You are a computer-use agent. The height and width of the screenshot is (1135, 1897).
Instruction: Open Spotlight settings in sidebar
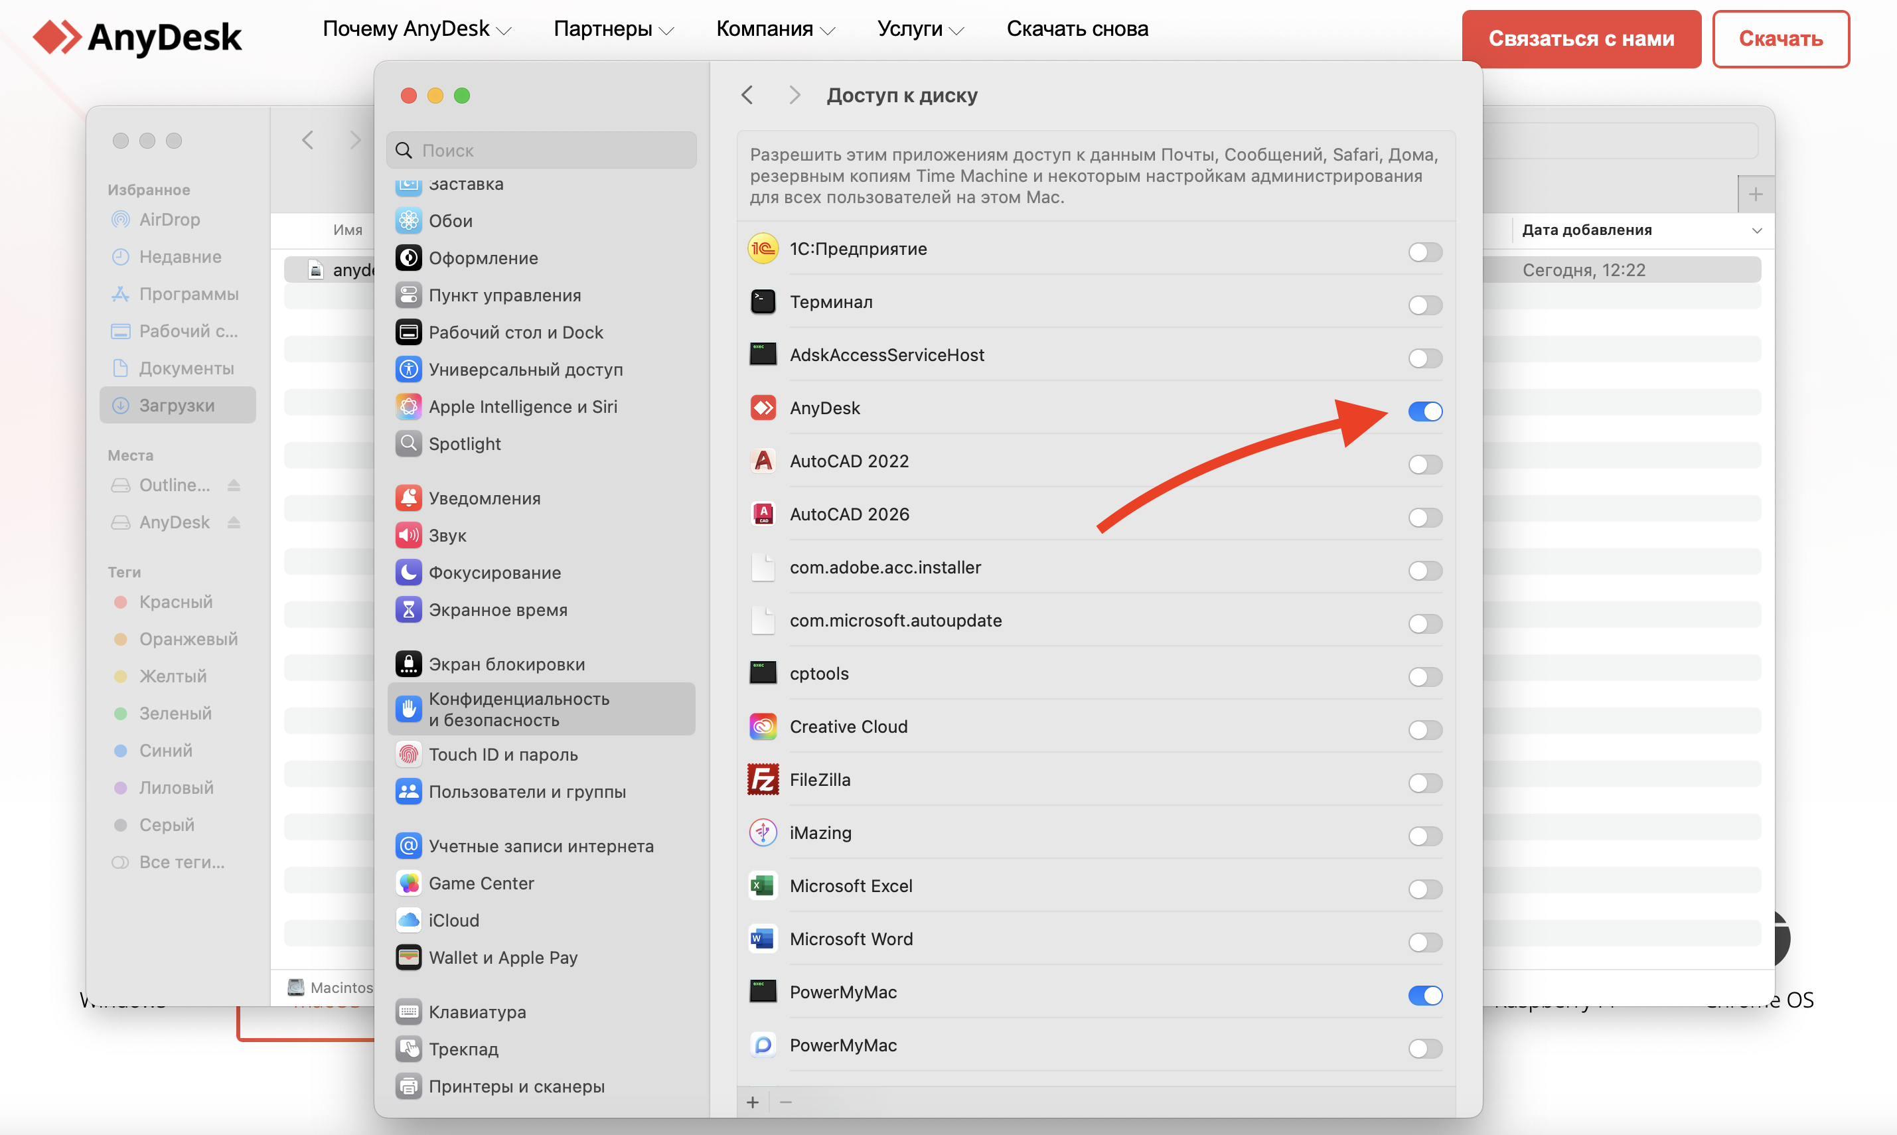pos(542,443)
